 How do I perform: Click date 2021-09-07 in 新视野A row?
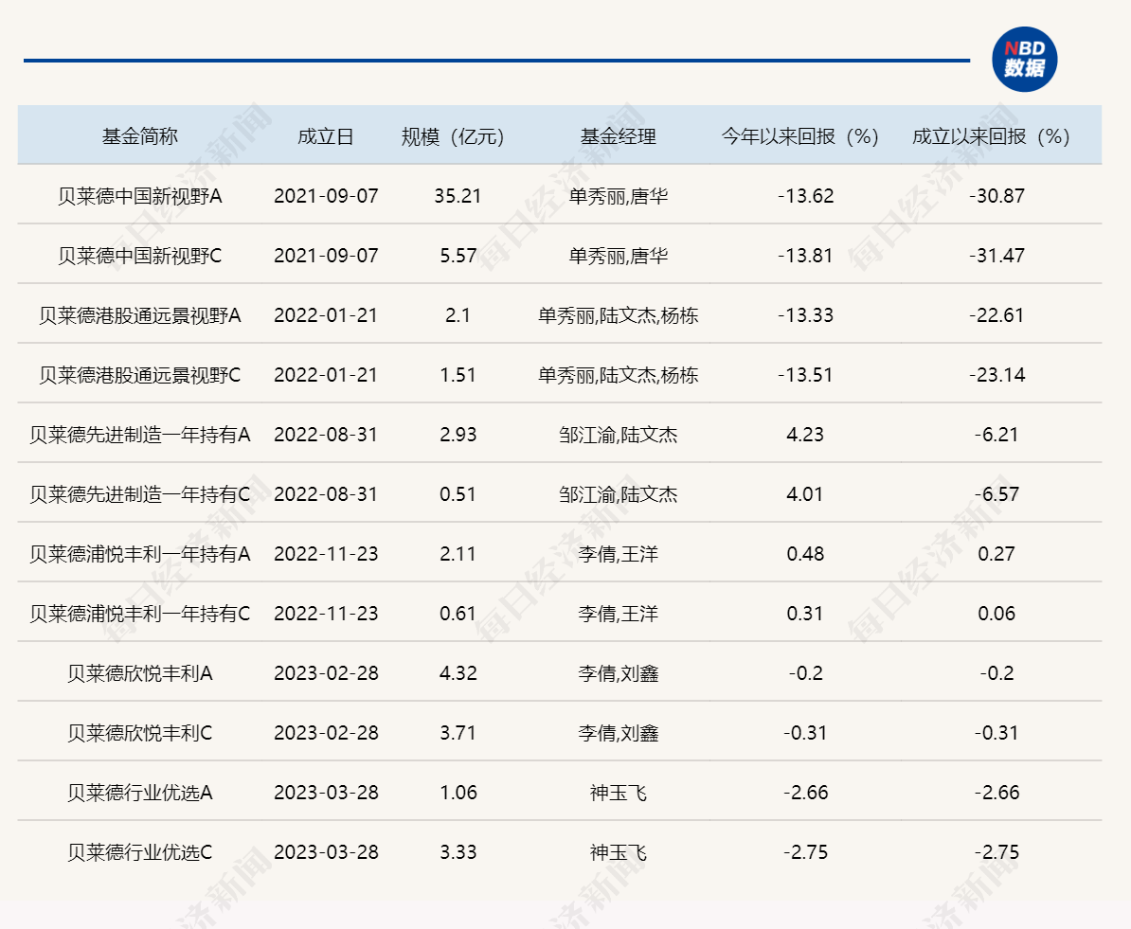[326, 196]
